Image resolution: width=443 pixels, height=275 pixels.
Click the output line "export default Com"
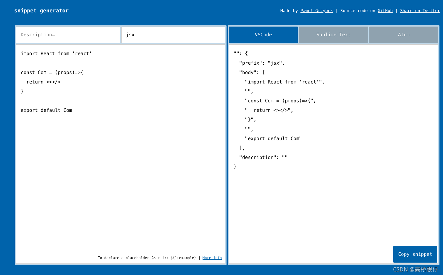[x=273, y=139]
